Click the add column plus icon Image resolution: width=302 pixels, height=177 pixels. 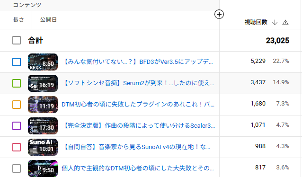219,14
